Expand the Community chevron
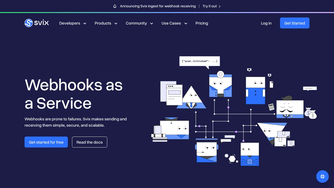 (x=152, y=23)
